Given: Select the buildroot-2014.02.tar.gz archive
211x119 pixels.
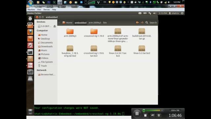Looking at the screenshot, I should pos(142,31).
